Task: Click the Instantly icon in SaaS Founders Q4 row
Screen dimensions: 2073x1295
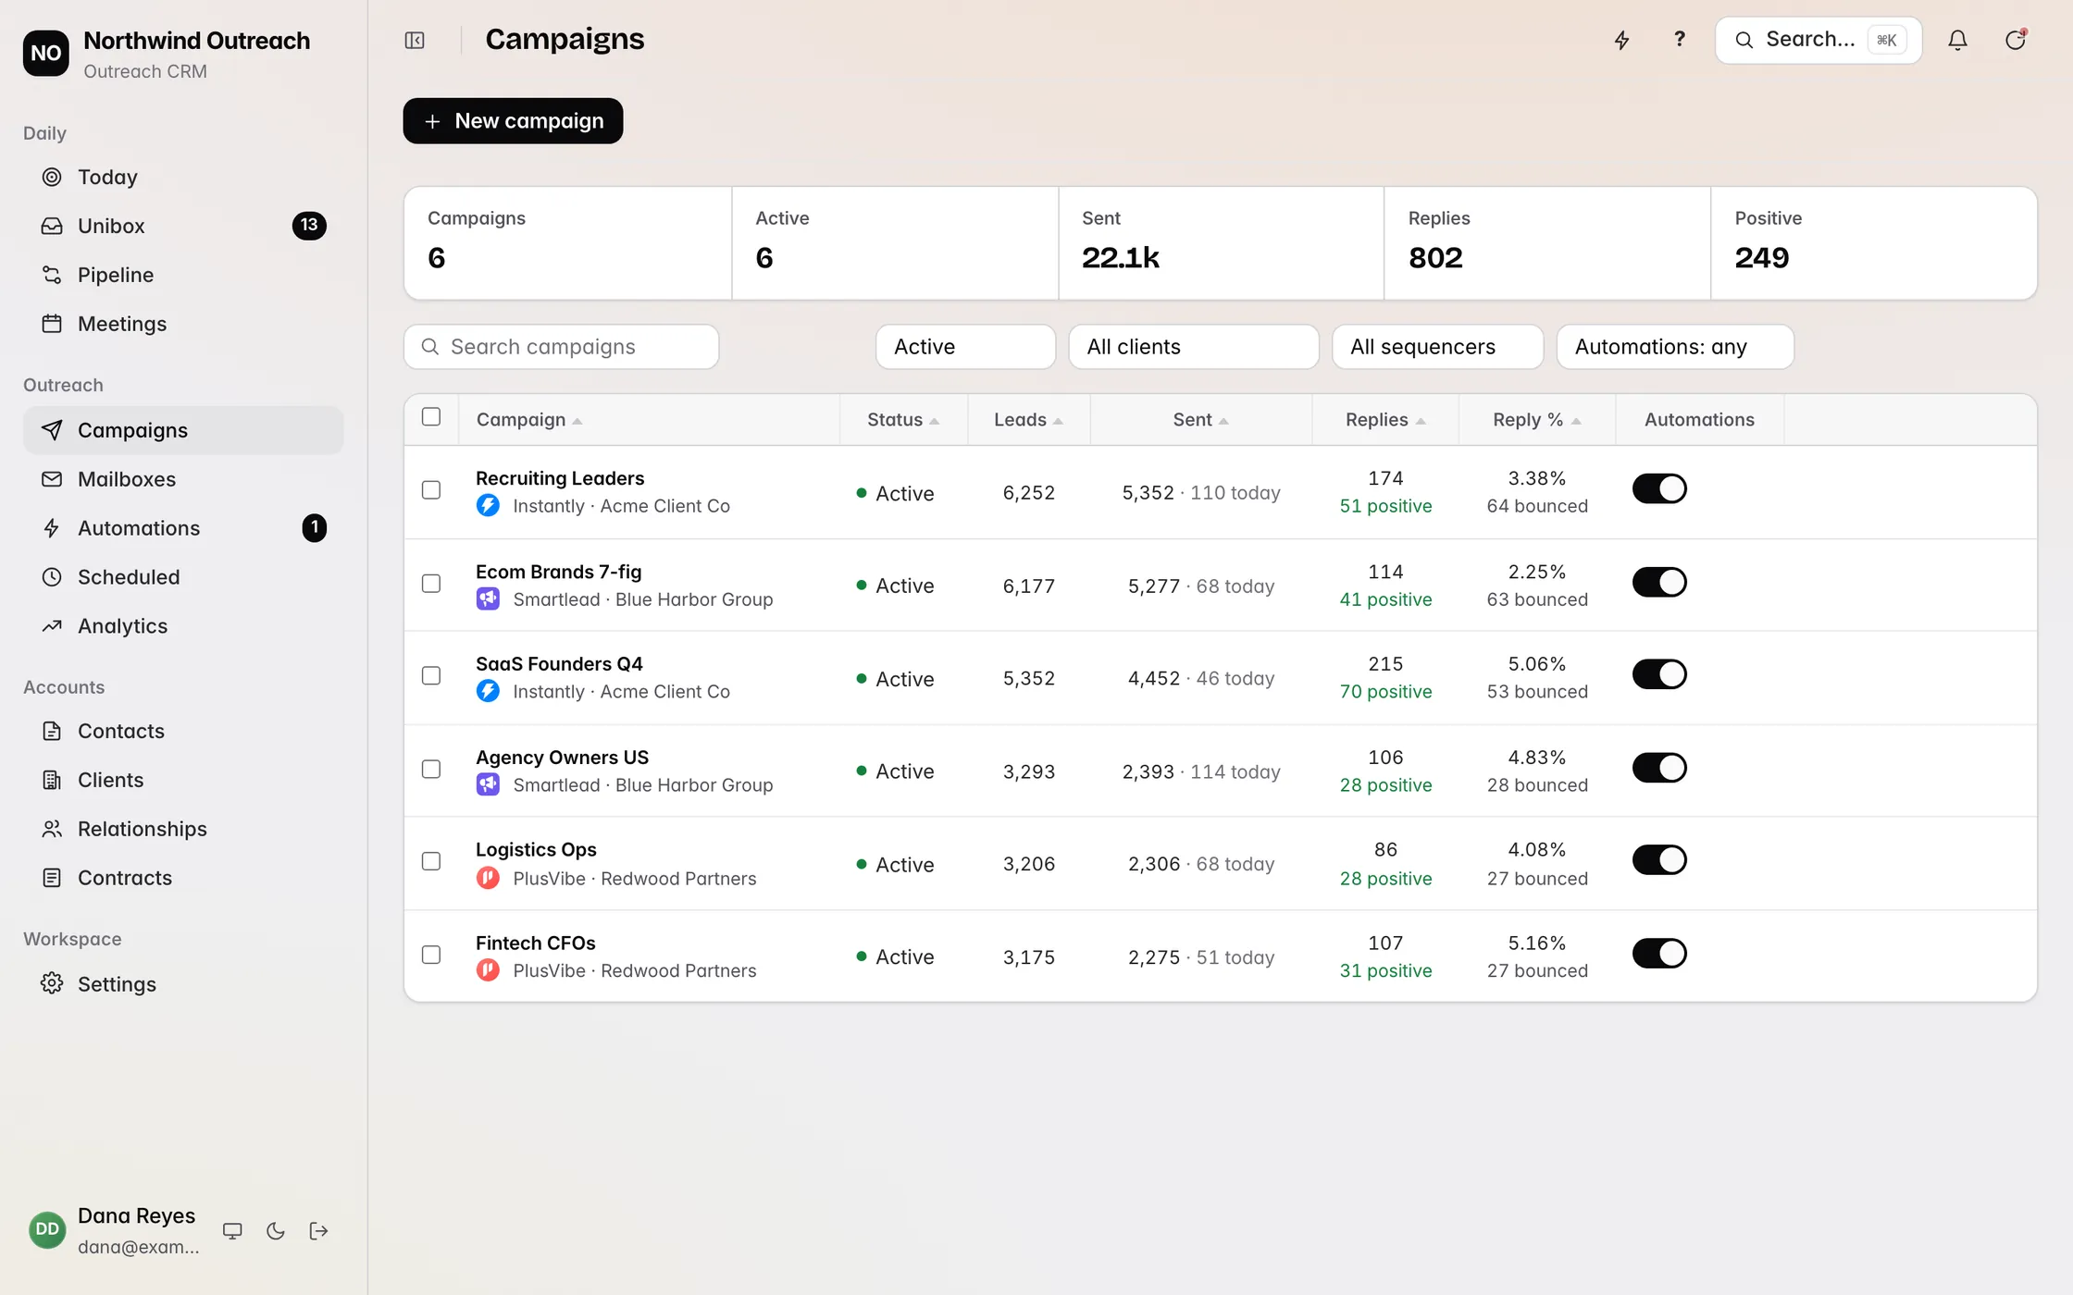Action: tap(488, 691)
